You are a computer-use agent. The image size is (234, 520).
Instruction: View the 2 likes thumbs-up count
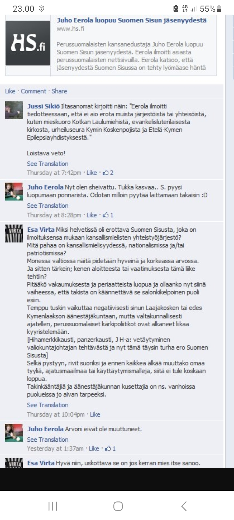click(x=108, y=173)
